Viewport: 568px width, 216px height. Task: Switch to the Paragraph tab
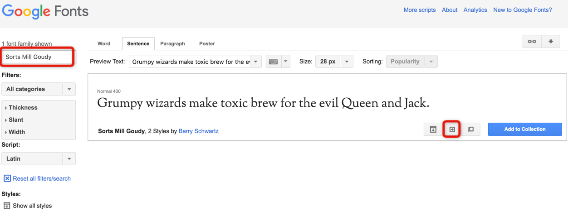pyautogui.click(x=172, y=44)
